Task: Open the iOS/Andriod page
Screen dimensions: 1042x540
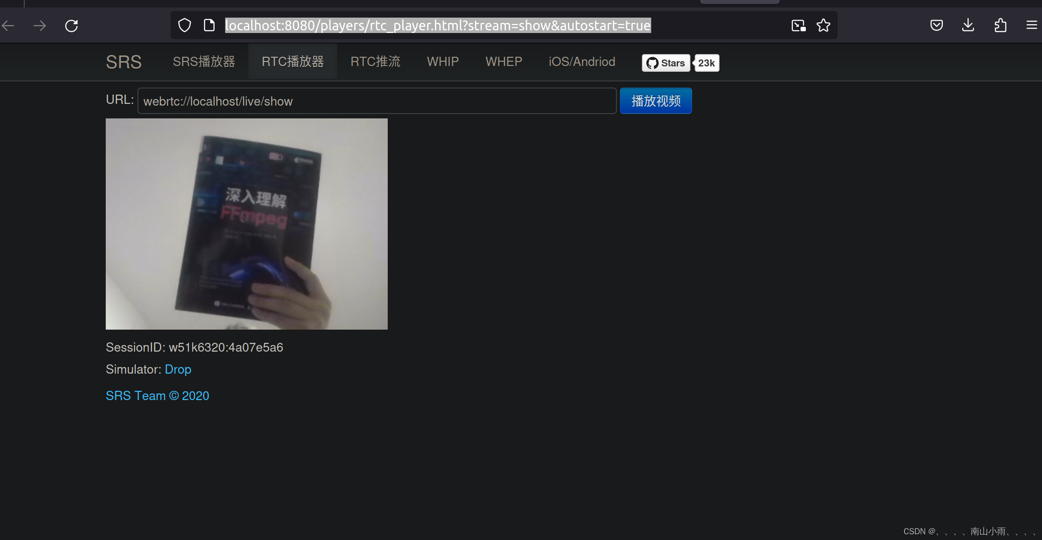Action: point(582,61)
